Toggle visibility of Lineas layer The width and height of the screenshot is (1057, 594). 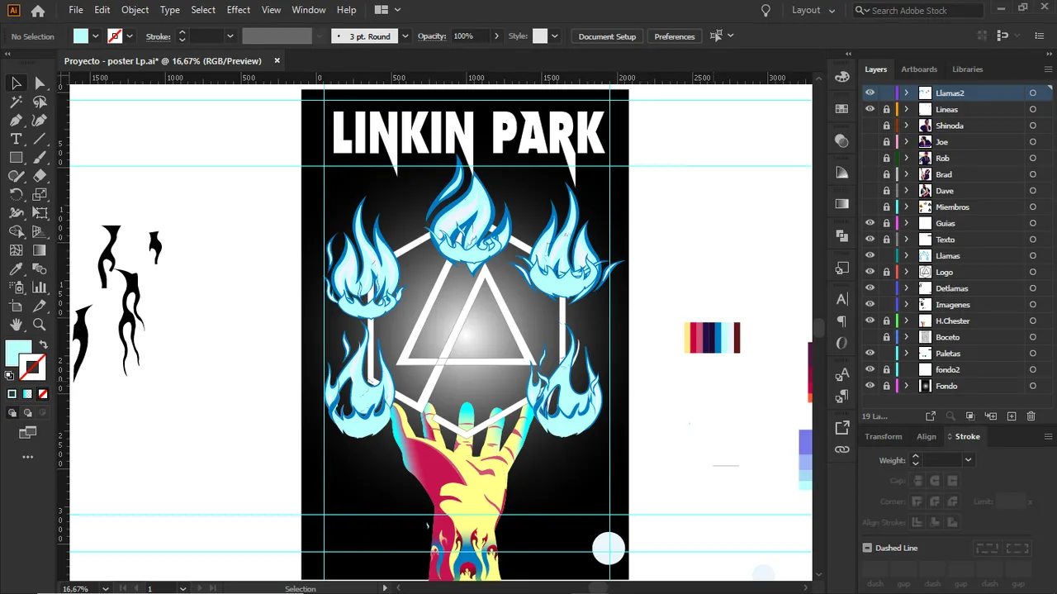click(870, 109)
